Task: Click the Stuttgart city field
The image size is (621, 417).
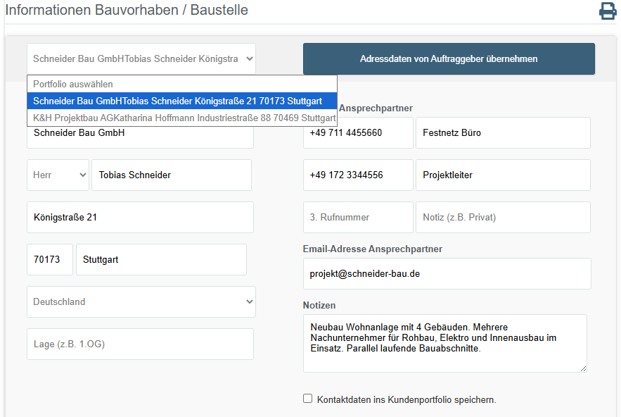Action: tap(161, 259)
